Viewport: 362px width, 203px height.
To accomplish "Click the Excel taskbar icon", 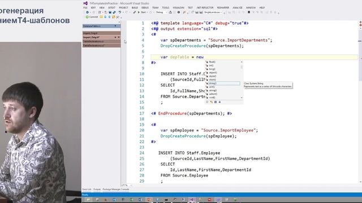I will (x=132, y=200).
